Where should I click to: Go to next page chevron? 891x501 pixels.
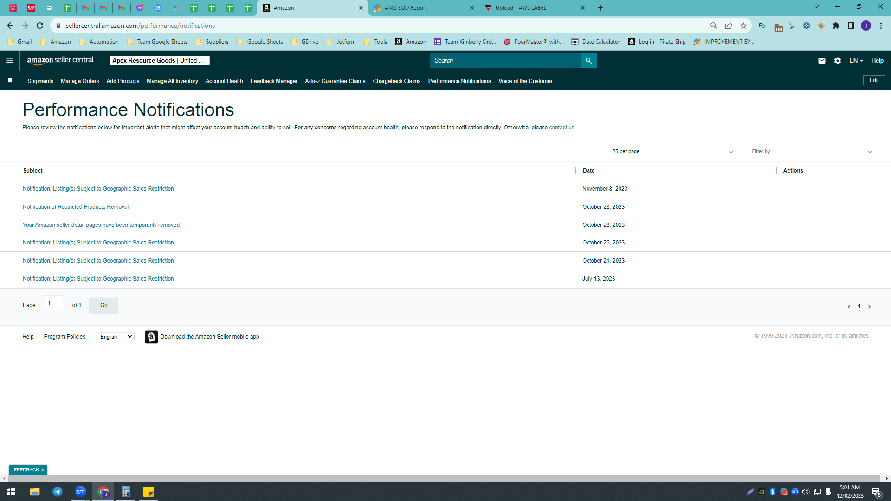tap(869, 307)
